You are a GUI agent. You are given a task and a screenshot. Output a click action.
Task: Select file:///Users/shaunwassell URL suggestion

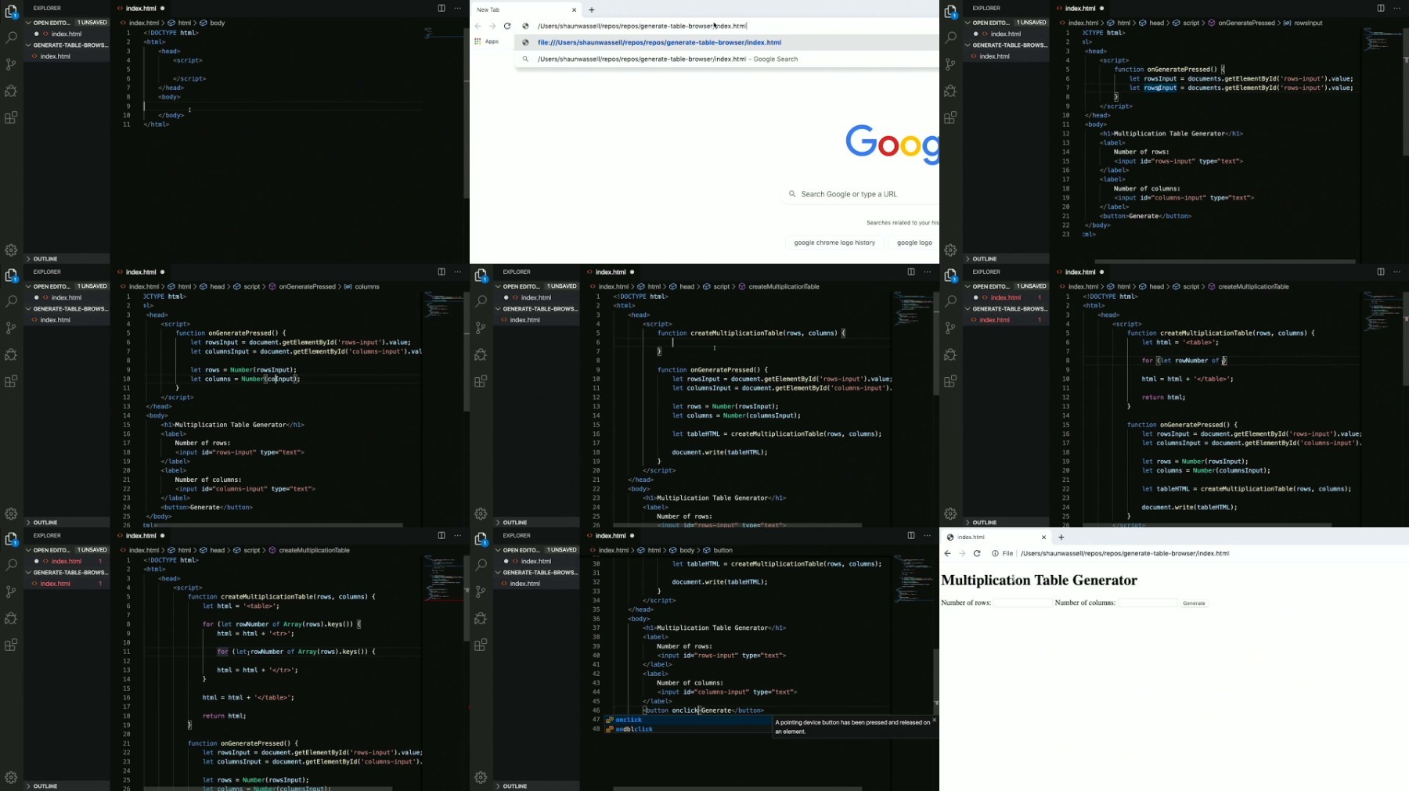(x=726, y=43)
